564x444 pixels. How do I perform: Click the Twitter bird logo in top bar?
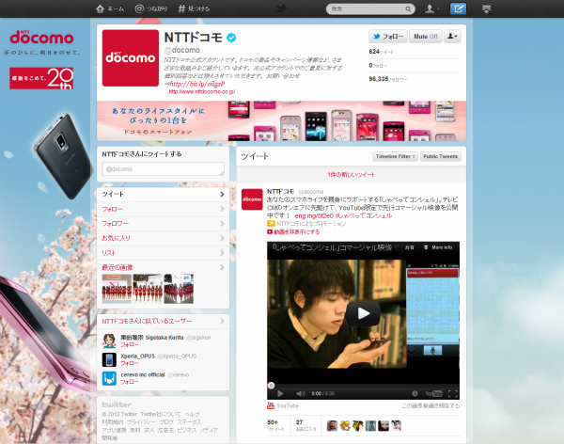click(x=282, y=8)
